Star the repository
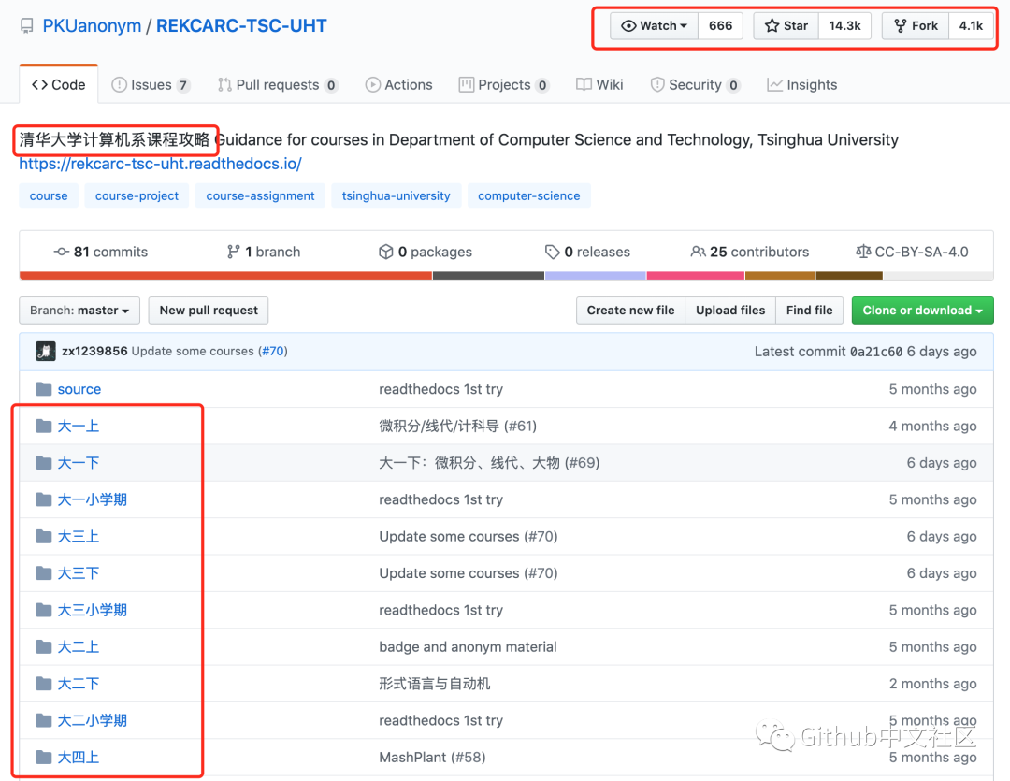This screenshot has height=781, width=1010. click(786, 26)
